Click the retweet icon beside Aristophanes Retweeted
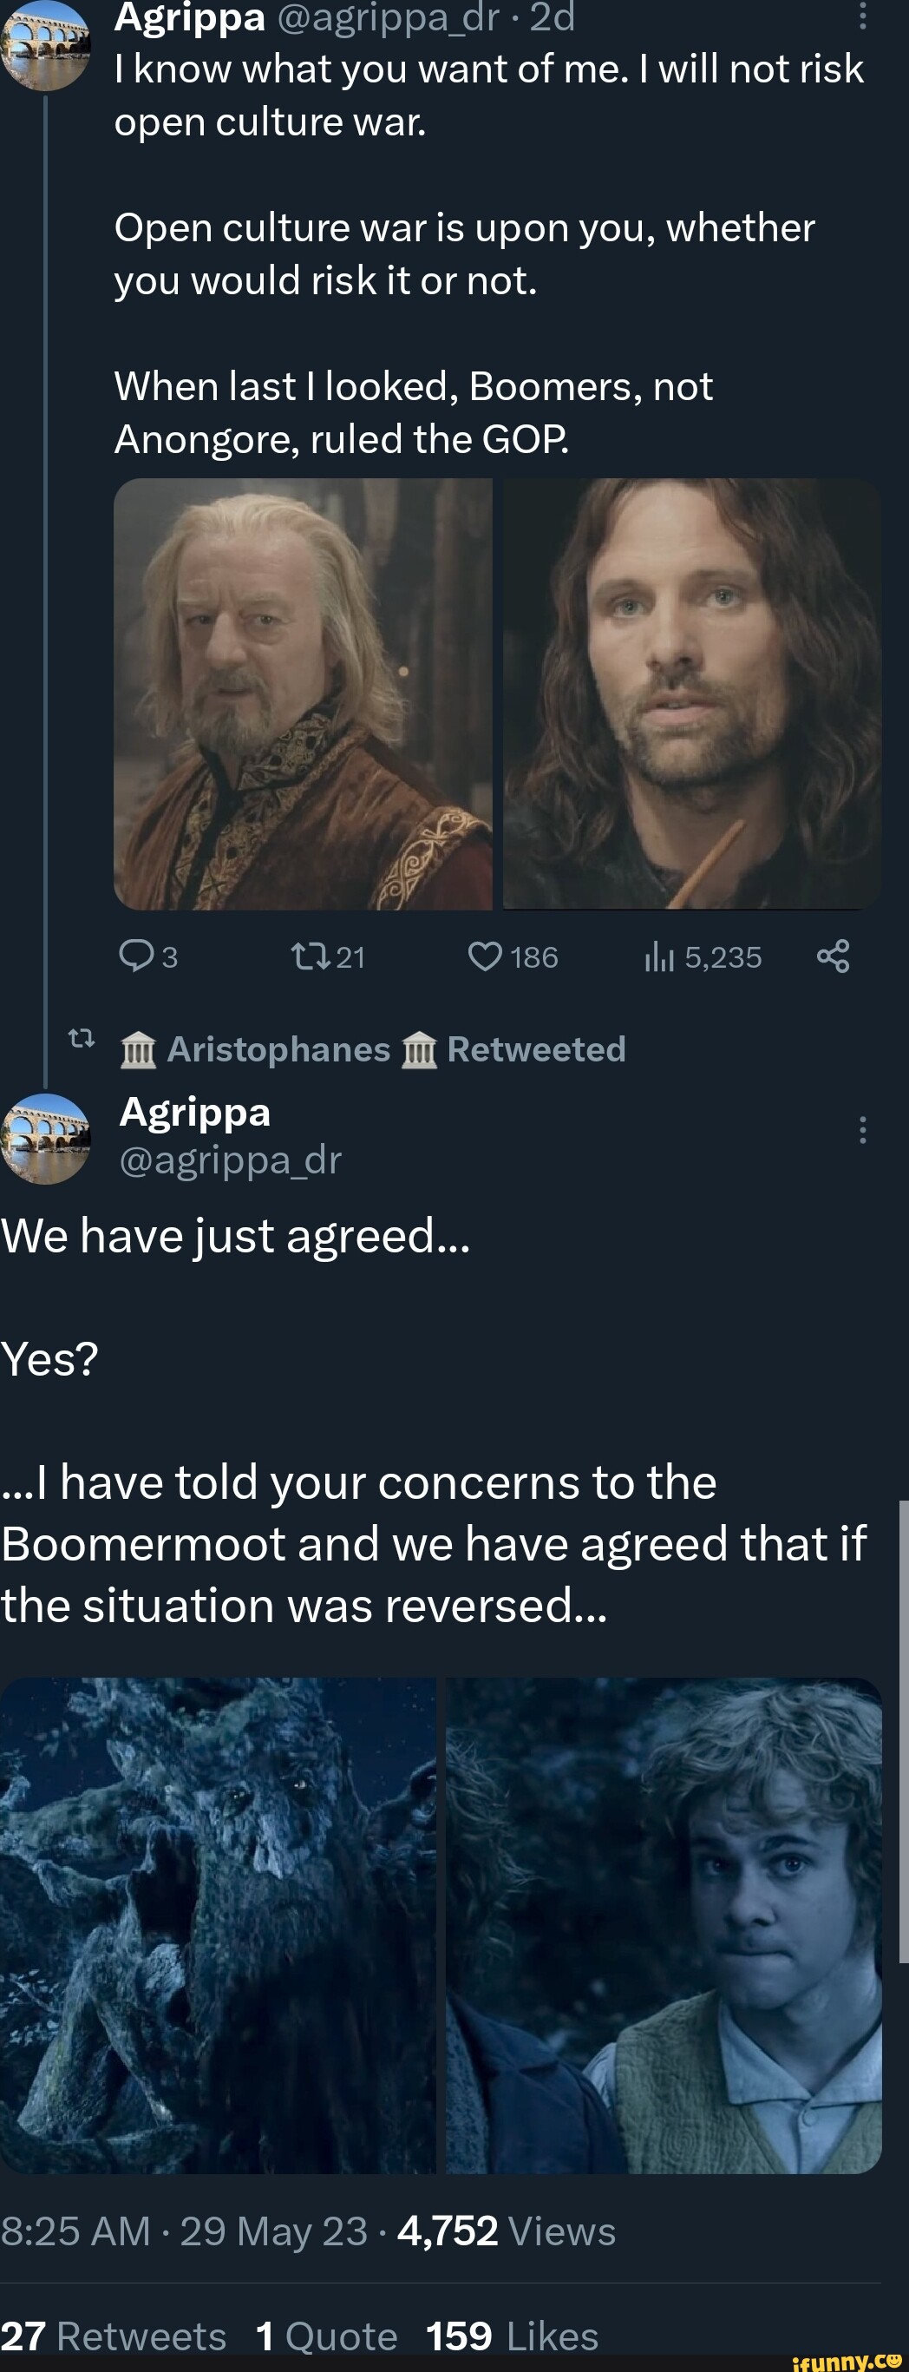Image resolution: width=909 pixels, height=2372 pixels. pos(82,1040)
